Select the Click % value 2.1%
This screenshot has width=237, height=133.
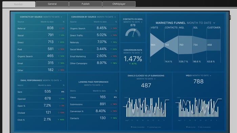coord(47,119)
